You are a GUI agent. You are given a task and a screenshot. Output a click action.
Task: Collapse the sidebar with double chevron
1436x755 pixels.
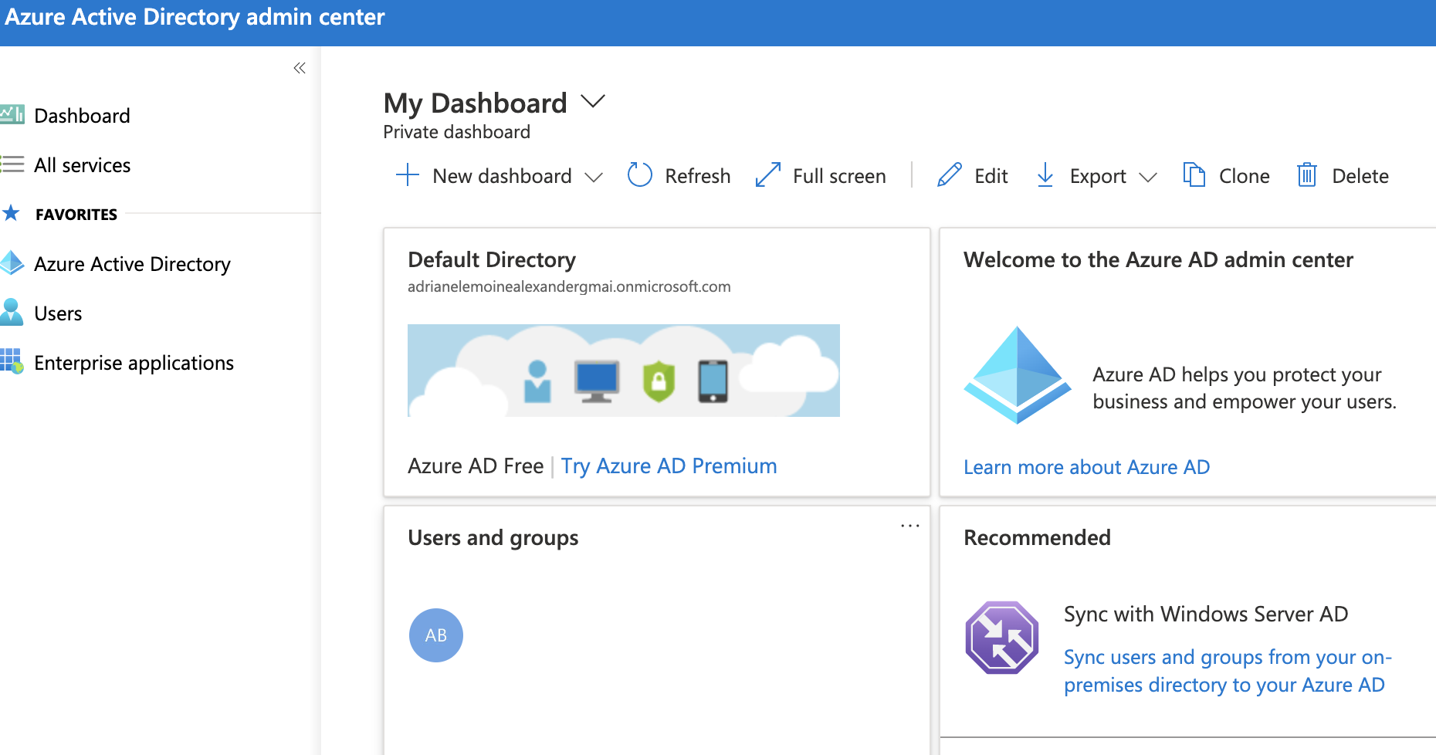point(300,68)
